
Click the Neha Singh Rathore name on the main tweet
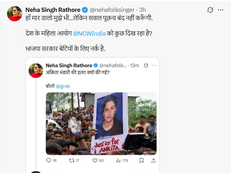point(53,10)
